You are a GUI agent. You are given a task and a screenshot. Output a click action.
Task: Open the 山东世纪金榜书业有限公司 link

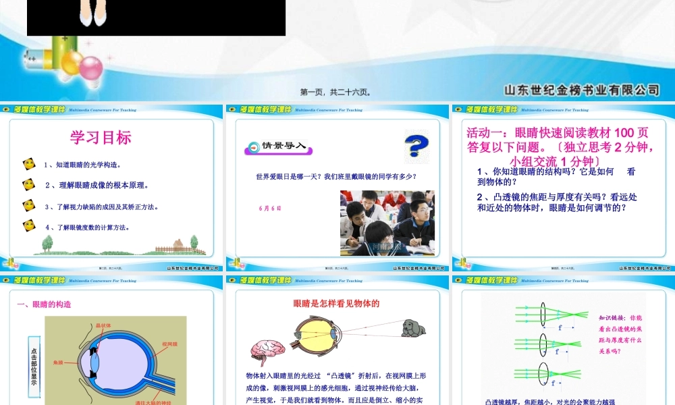click(x=580, y=88)
